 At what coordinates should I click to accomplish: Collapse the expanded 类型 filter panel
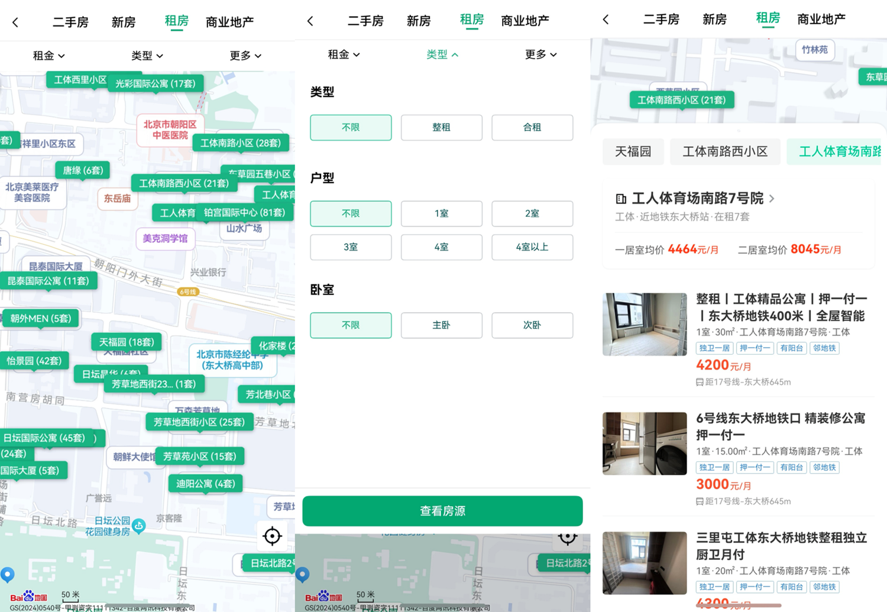point(442,54)
